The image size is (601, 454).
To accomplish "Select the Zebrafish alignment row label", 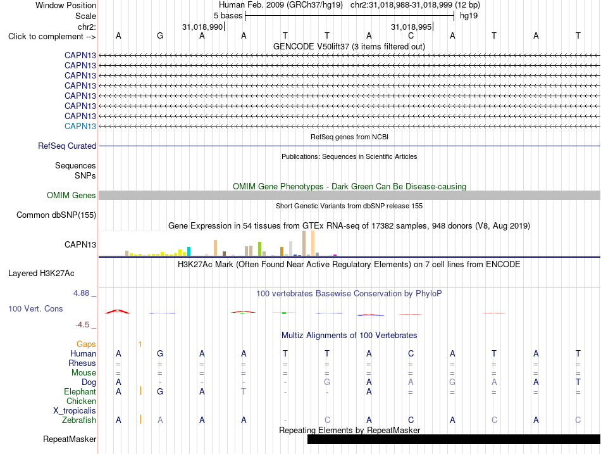I will (x=79, y=420).
